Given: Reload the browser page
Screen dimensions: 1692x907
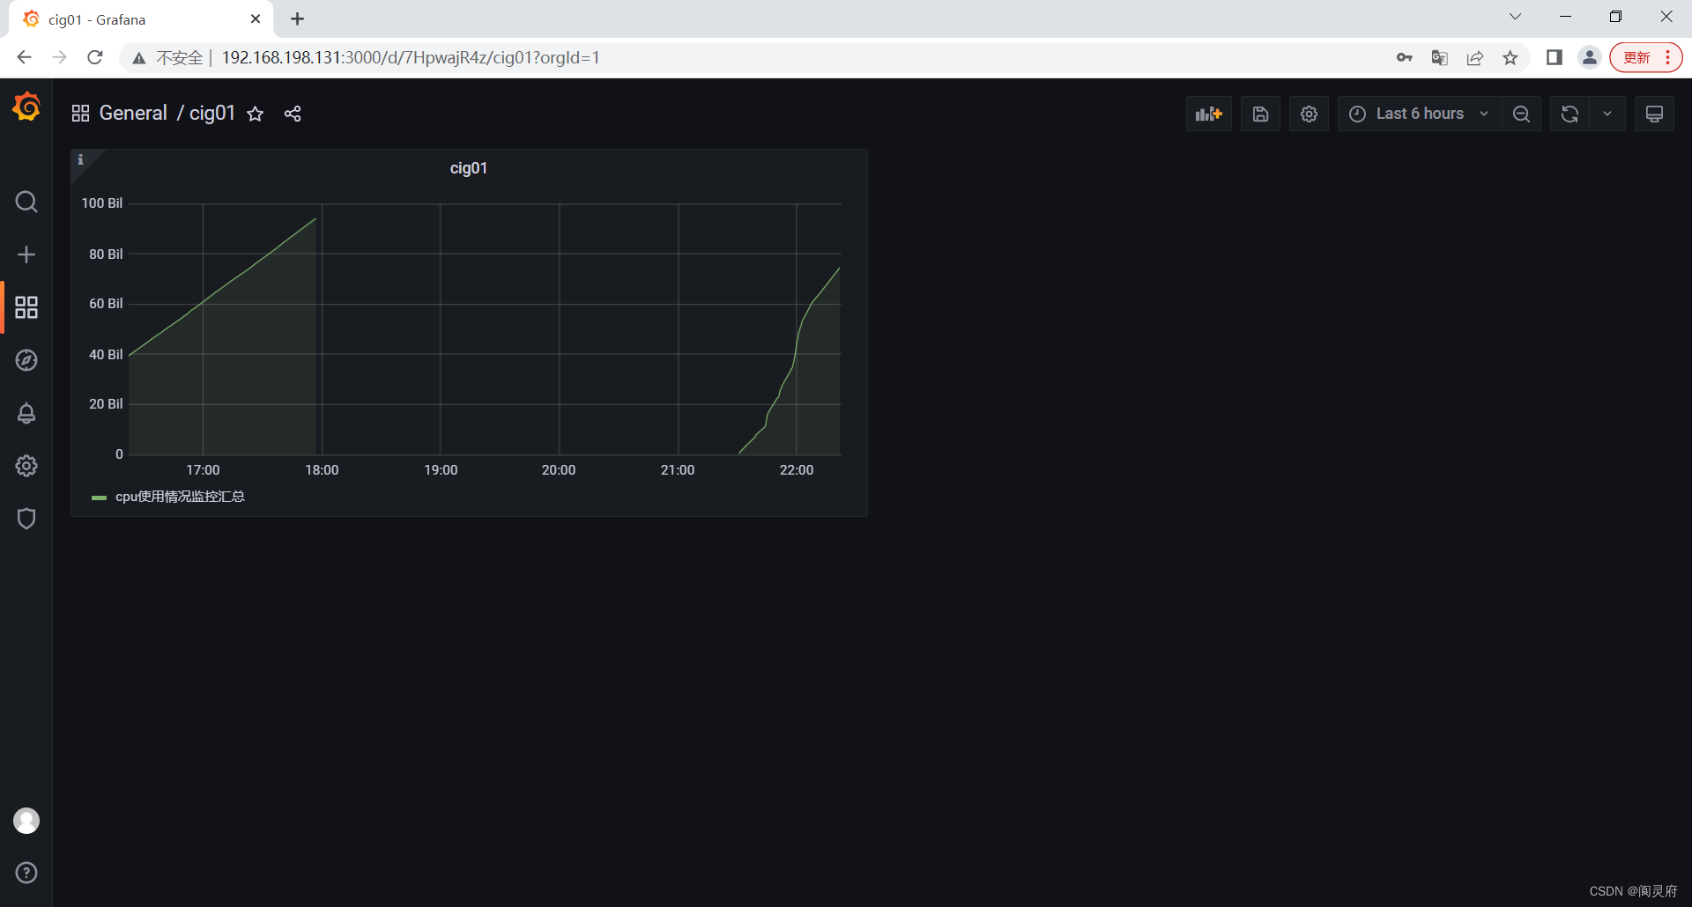Looking at the screenshot, I should click(95, 57).
